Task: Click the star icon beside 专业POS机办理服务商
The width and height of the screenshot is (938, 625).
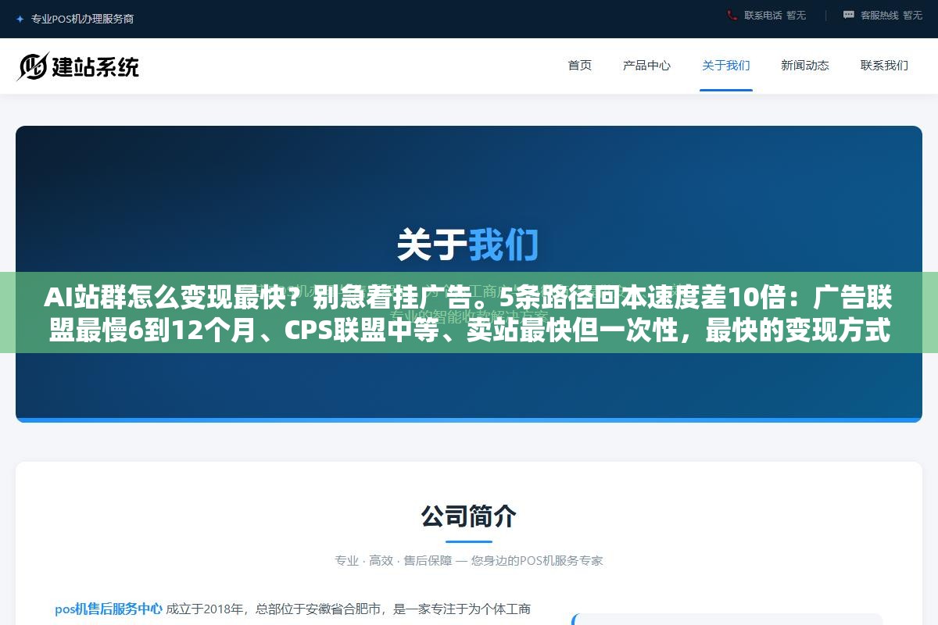Action: (x=20, y=19)
